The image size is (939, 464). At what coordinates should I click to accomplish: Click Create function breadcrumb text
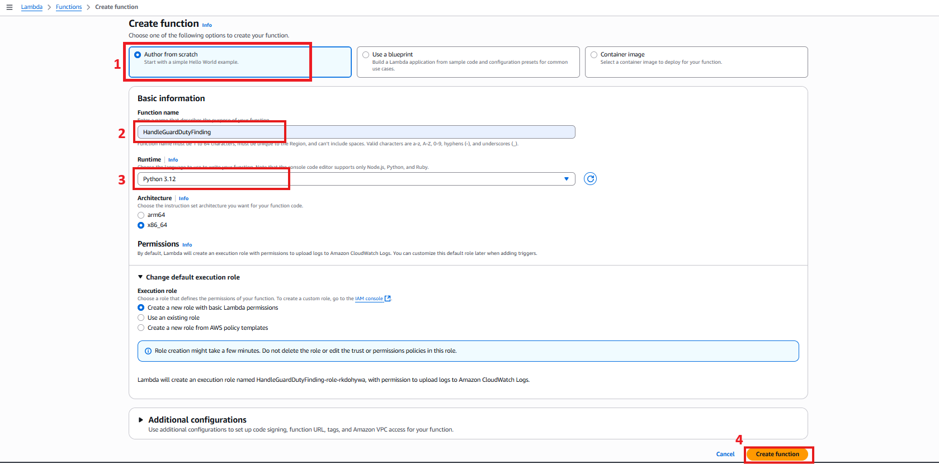point(116,7)
